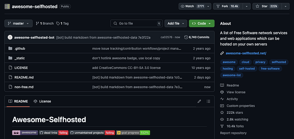Open the Add file dropdown
The height and width of the screenshot is (139, 294).
click(x=176, y=24)
